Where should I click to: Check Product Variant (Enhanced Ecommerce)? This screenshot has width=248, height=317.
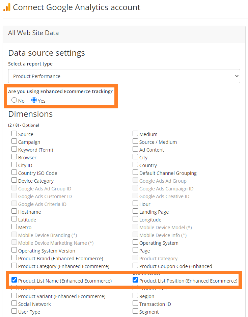[x=14, y=295]
